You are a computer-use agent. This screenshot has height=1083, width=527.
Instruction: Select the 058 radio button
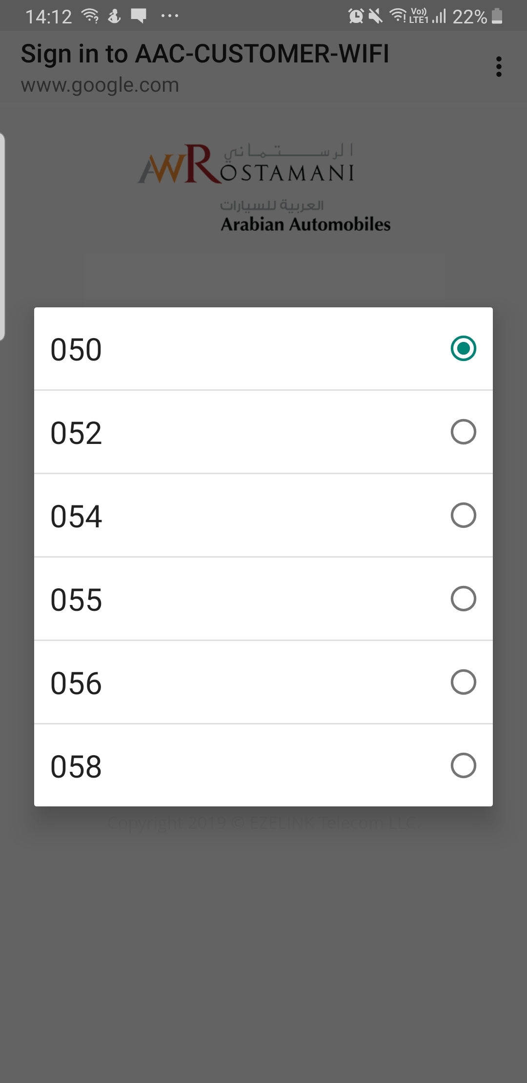(x=463, y=765)
